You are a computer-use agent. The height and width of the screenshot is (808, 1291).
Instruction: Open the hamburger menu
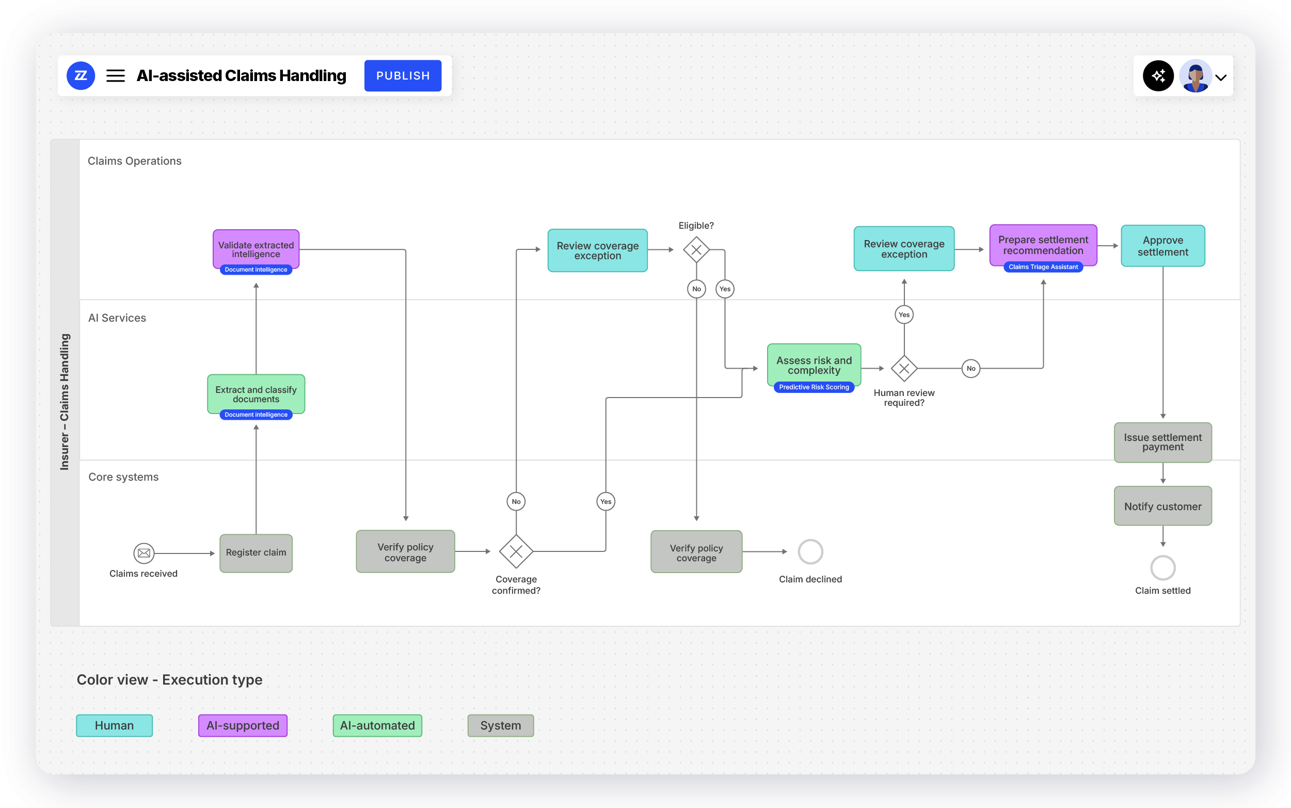coord(116,76)
